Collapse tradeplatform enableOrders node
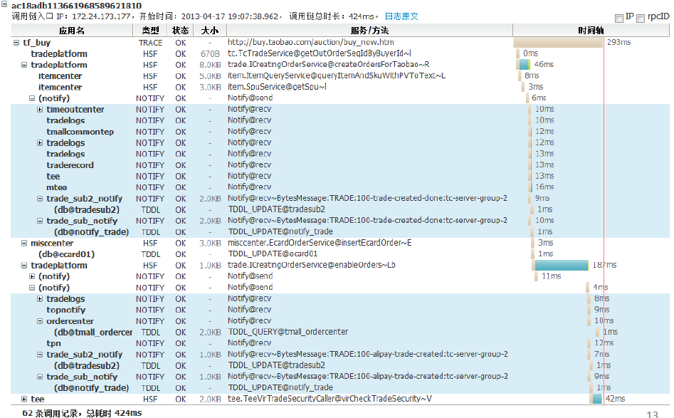The width and height of the screenshot is (674, 418). tap(24, 266)
